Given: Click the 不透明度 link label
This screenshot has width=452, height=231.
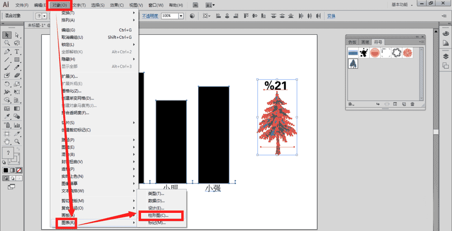Looking at the screenshot, I should (x=151, y=16).
